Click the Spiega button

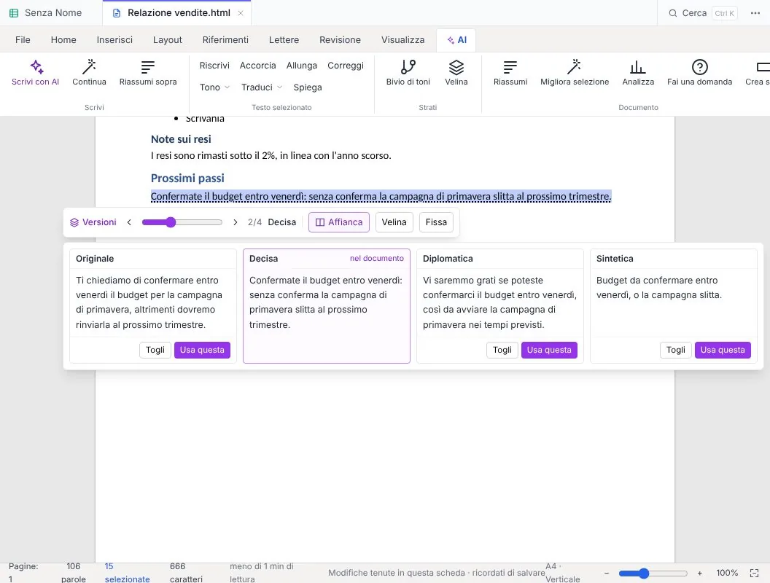(x=308, y=87)
